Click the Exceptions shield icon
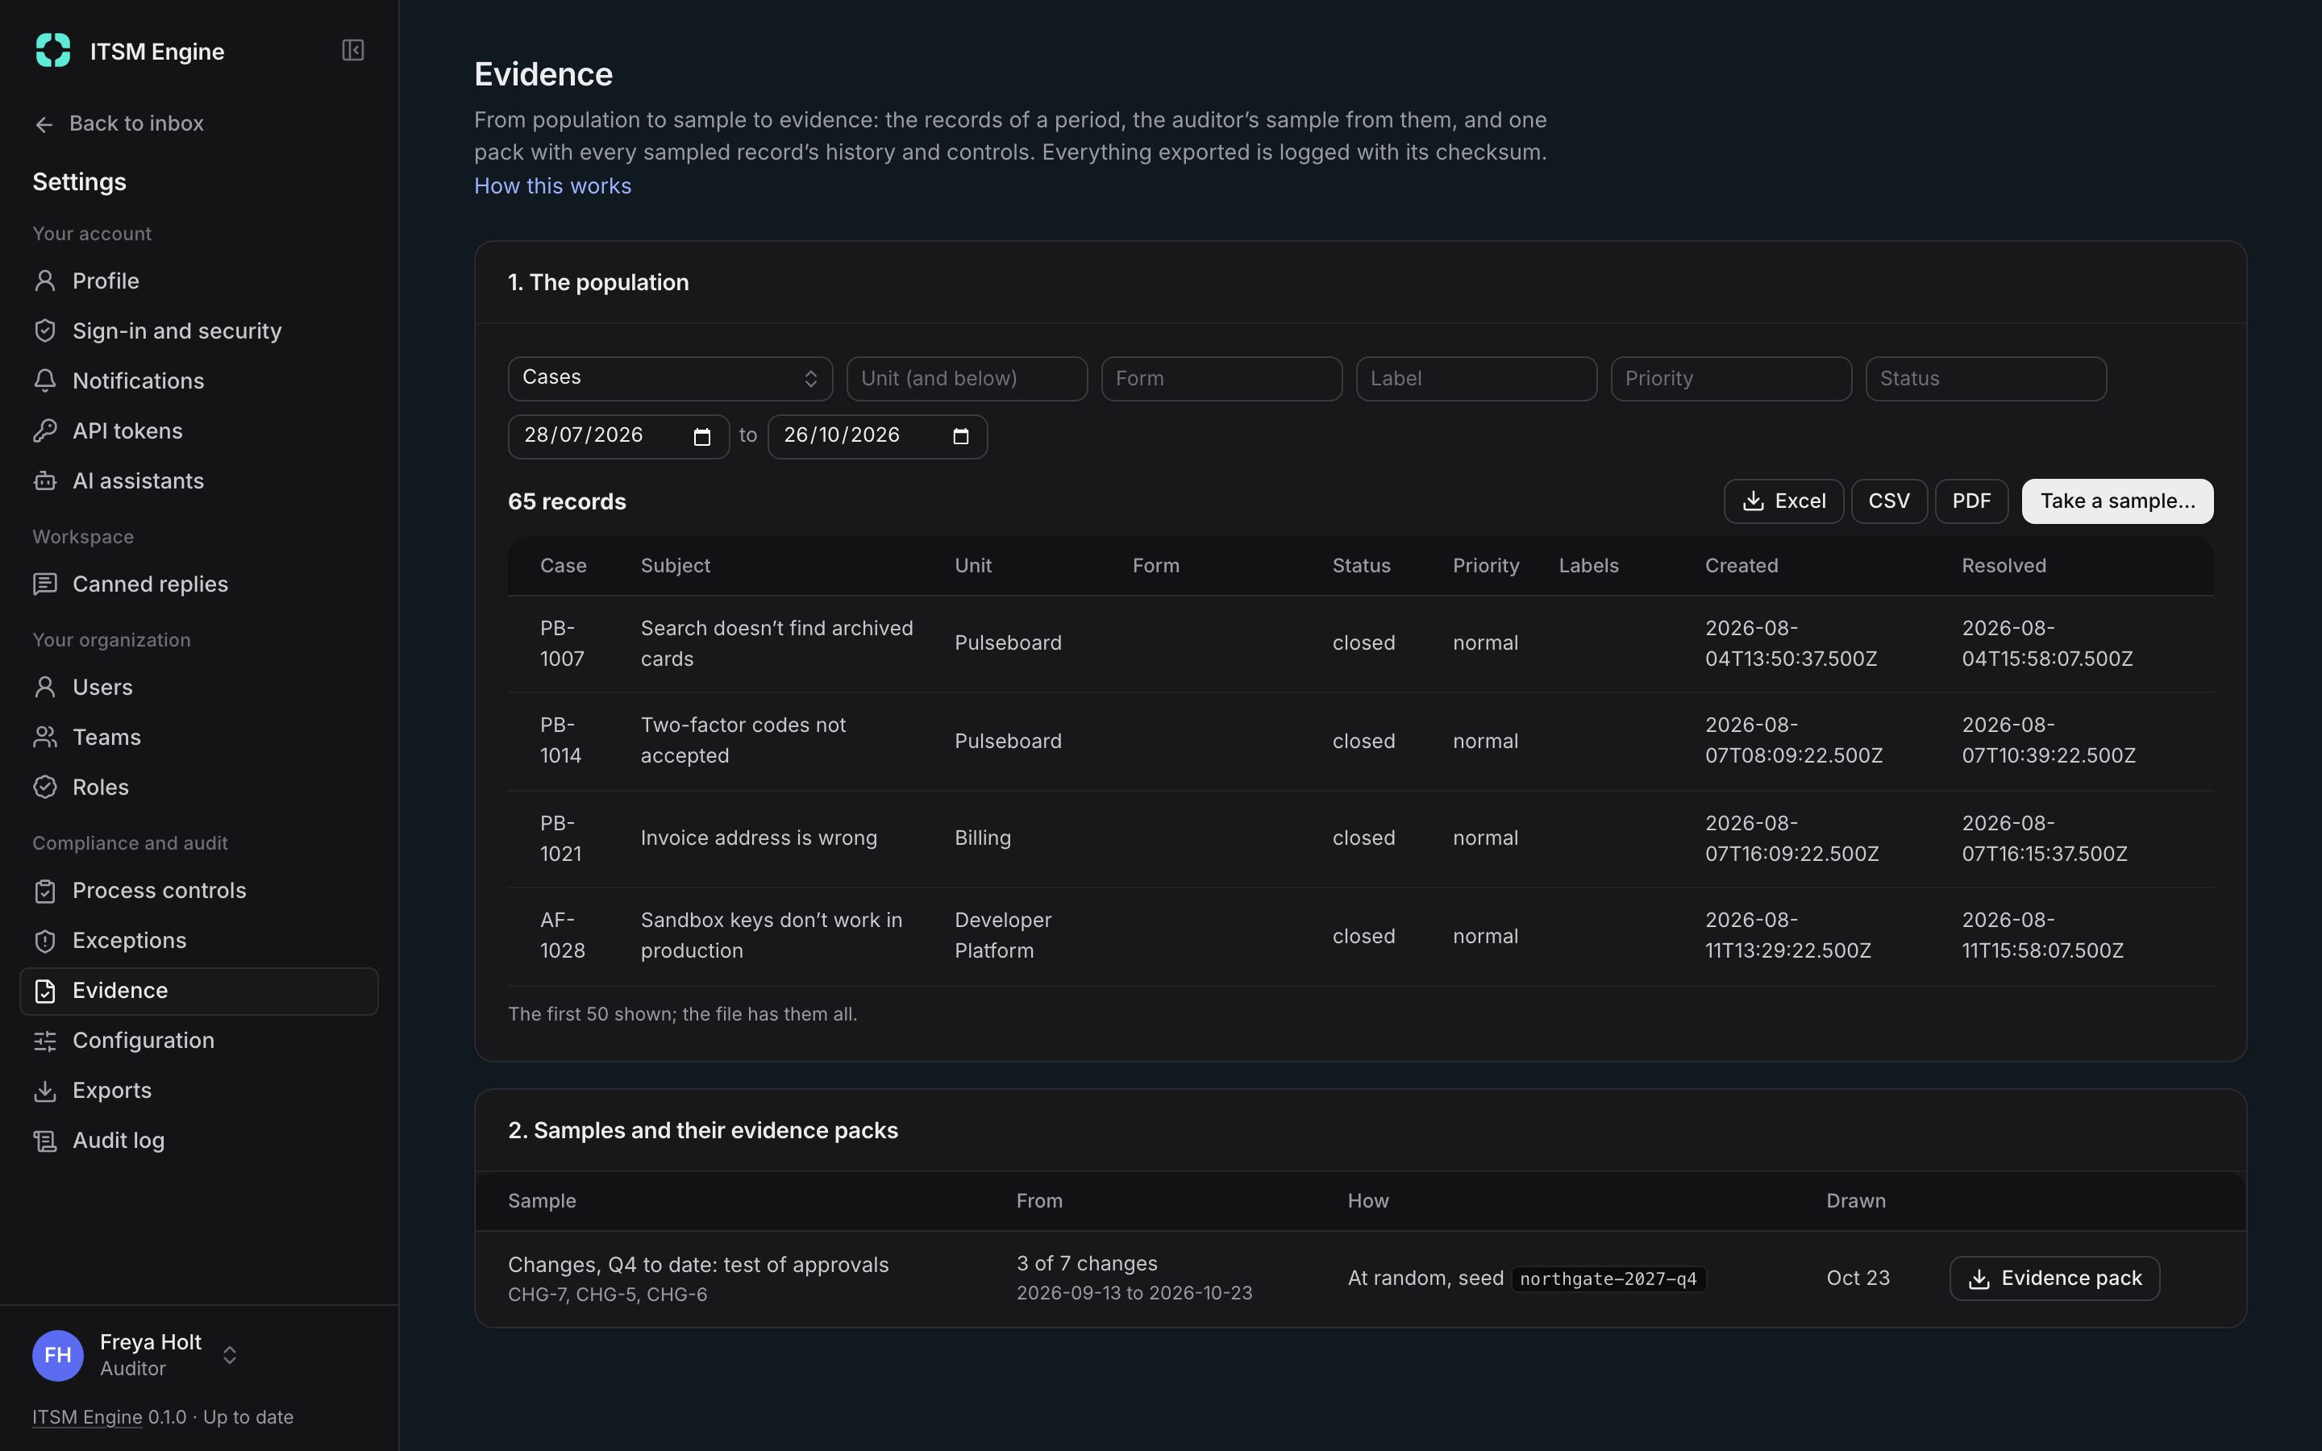The height and width of the screenshot is (1451, 2322). pyautogui.click(x=45, y=942)
